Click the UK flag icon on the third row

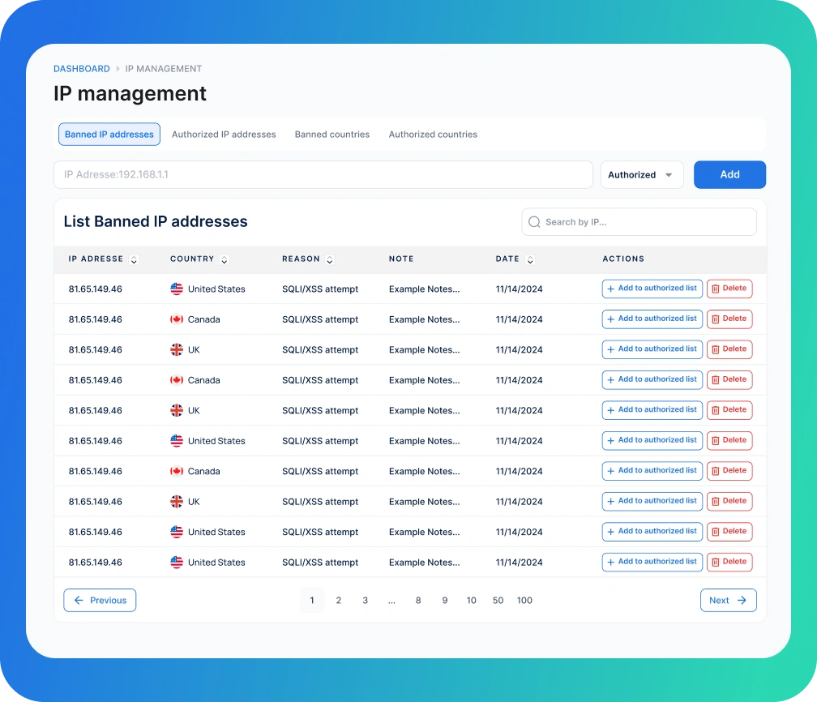(178, 349)
